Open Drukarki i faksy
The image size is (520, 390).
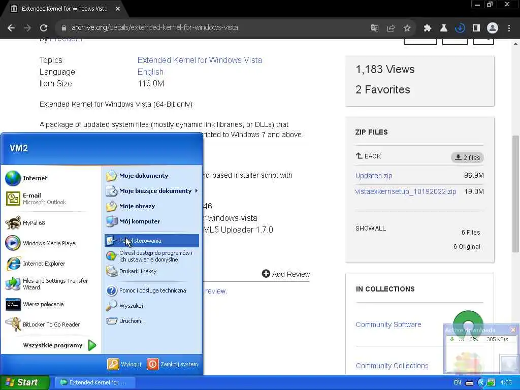tap(151, 271)
